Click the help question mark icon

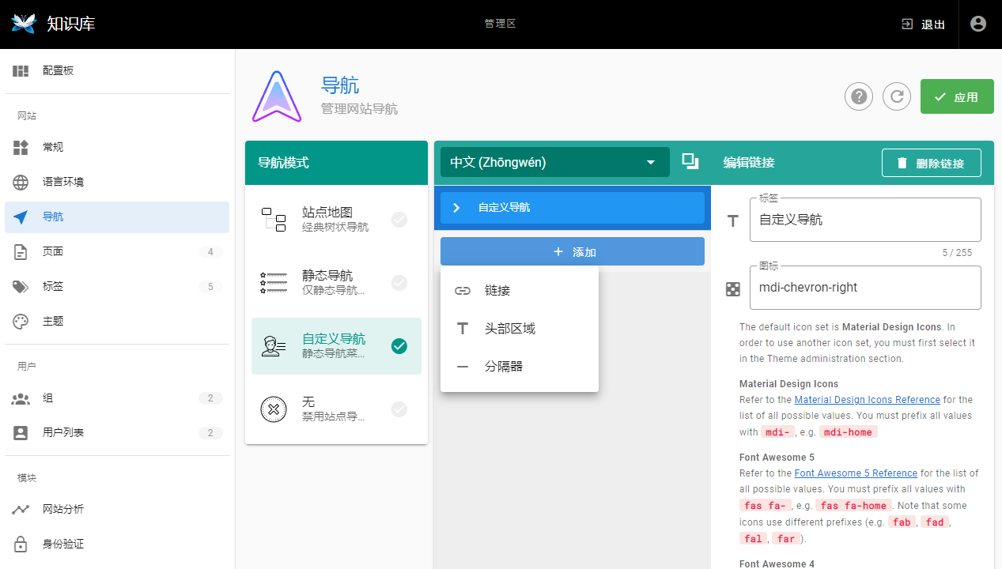pyautogui.click(x=859, y=96)
